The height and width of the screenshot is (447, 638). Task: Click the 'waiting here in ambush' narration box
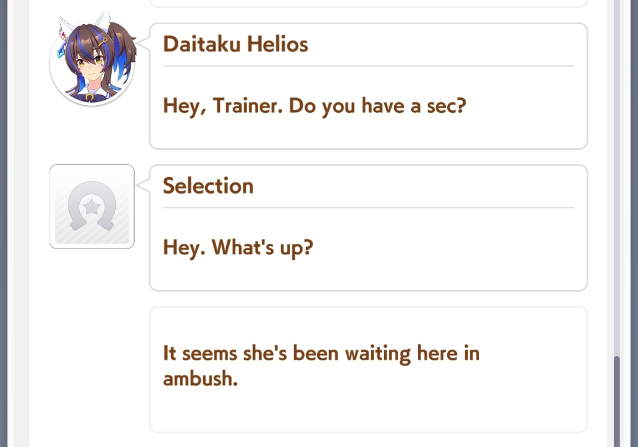[368, 369]
